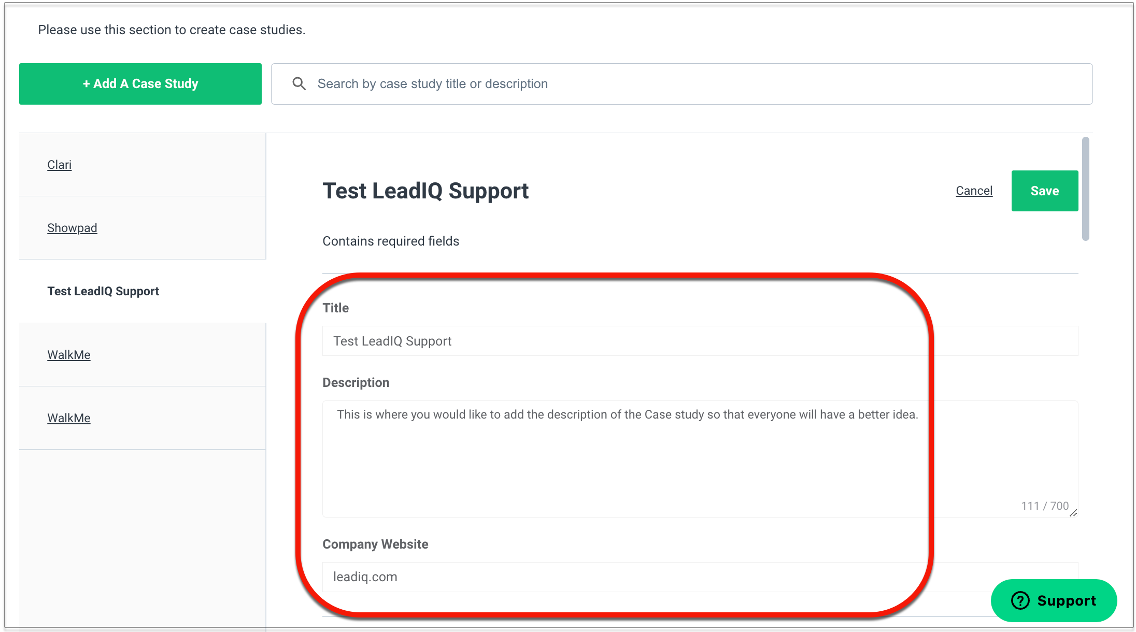
Task: Click into the Title input field
Action: pyautogui.click(x=700, y=341)
